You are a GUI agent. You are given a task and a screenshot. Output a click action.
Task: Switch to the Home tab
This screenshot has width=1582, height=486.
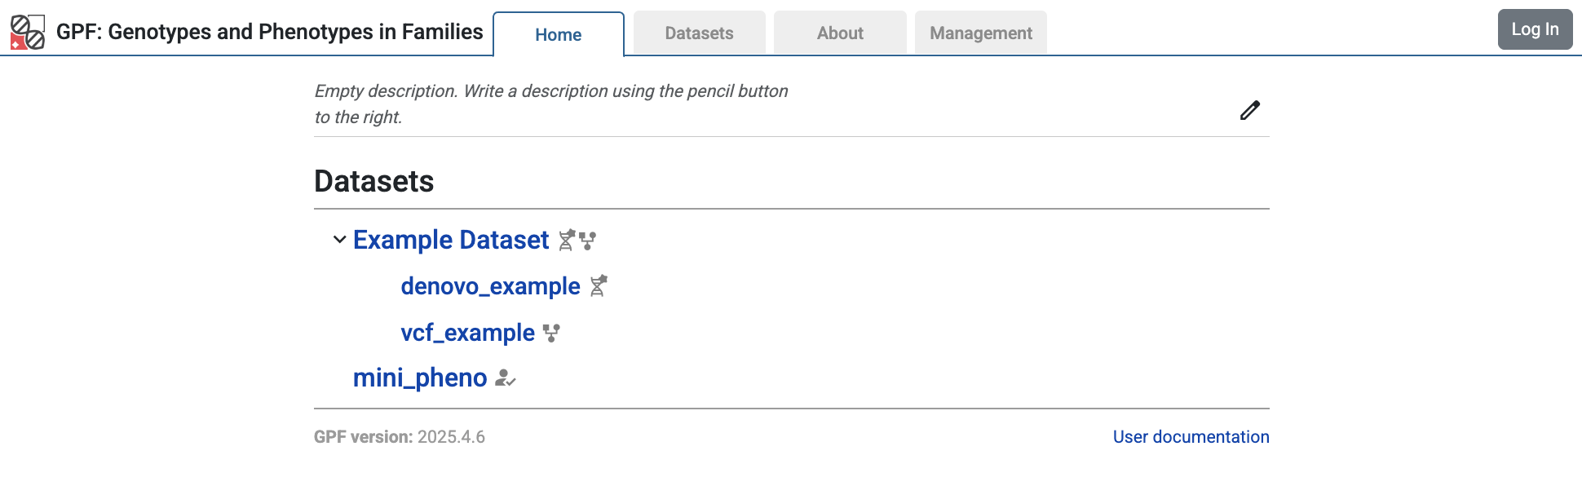point(559,34)
